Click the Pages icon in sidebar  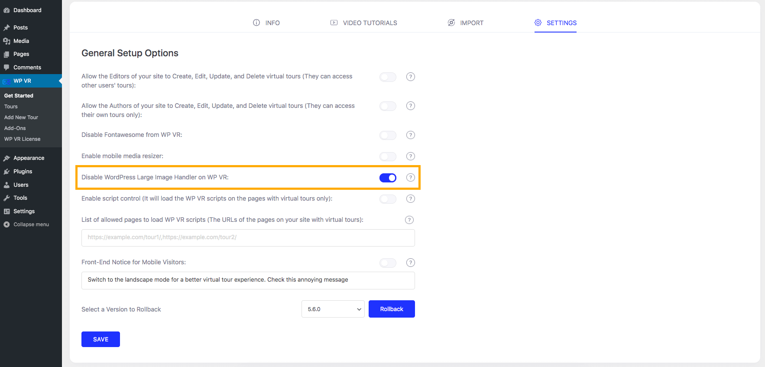tap(6, 54)
